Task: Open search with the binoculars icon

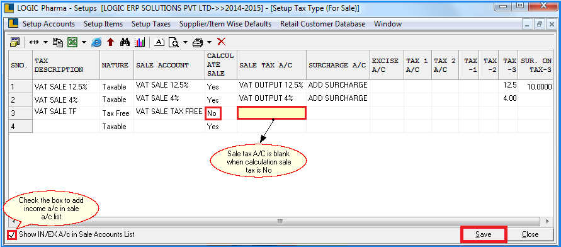Action: point(125,42)
